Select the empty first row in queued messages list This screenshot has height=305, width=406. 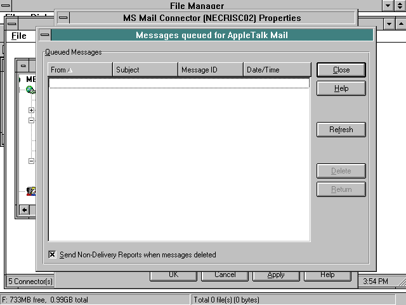[x=179, y=83]
